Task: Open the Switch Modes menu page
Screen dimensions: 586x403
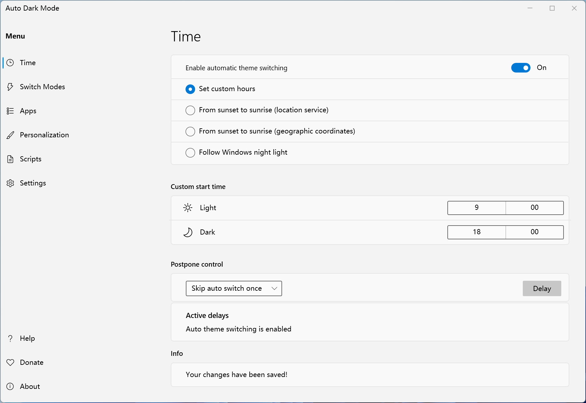Action: (42, 87)
